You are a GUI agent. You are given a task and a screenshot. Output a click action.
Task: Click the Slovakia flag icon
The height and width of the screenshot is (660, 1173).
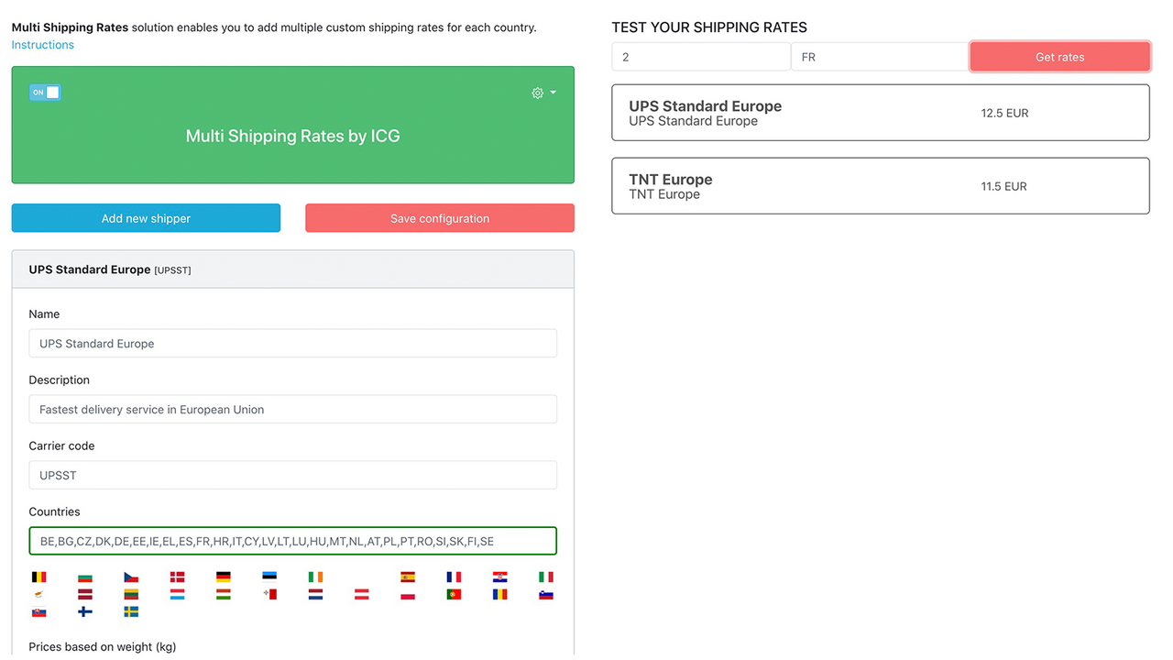38,612
